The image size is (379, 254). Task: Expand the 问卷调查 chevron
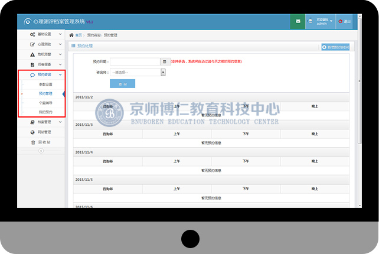[x=60, y=64]
